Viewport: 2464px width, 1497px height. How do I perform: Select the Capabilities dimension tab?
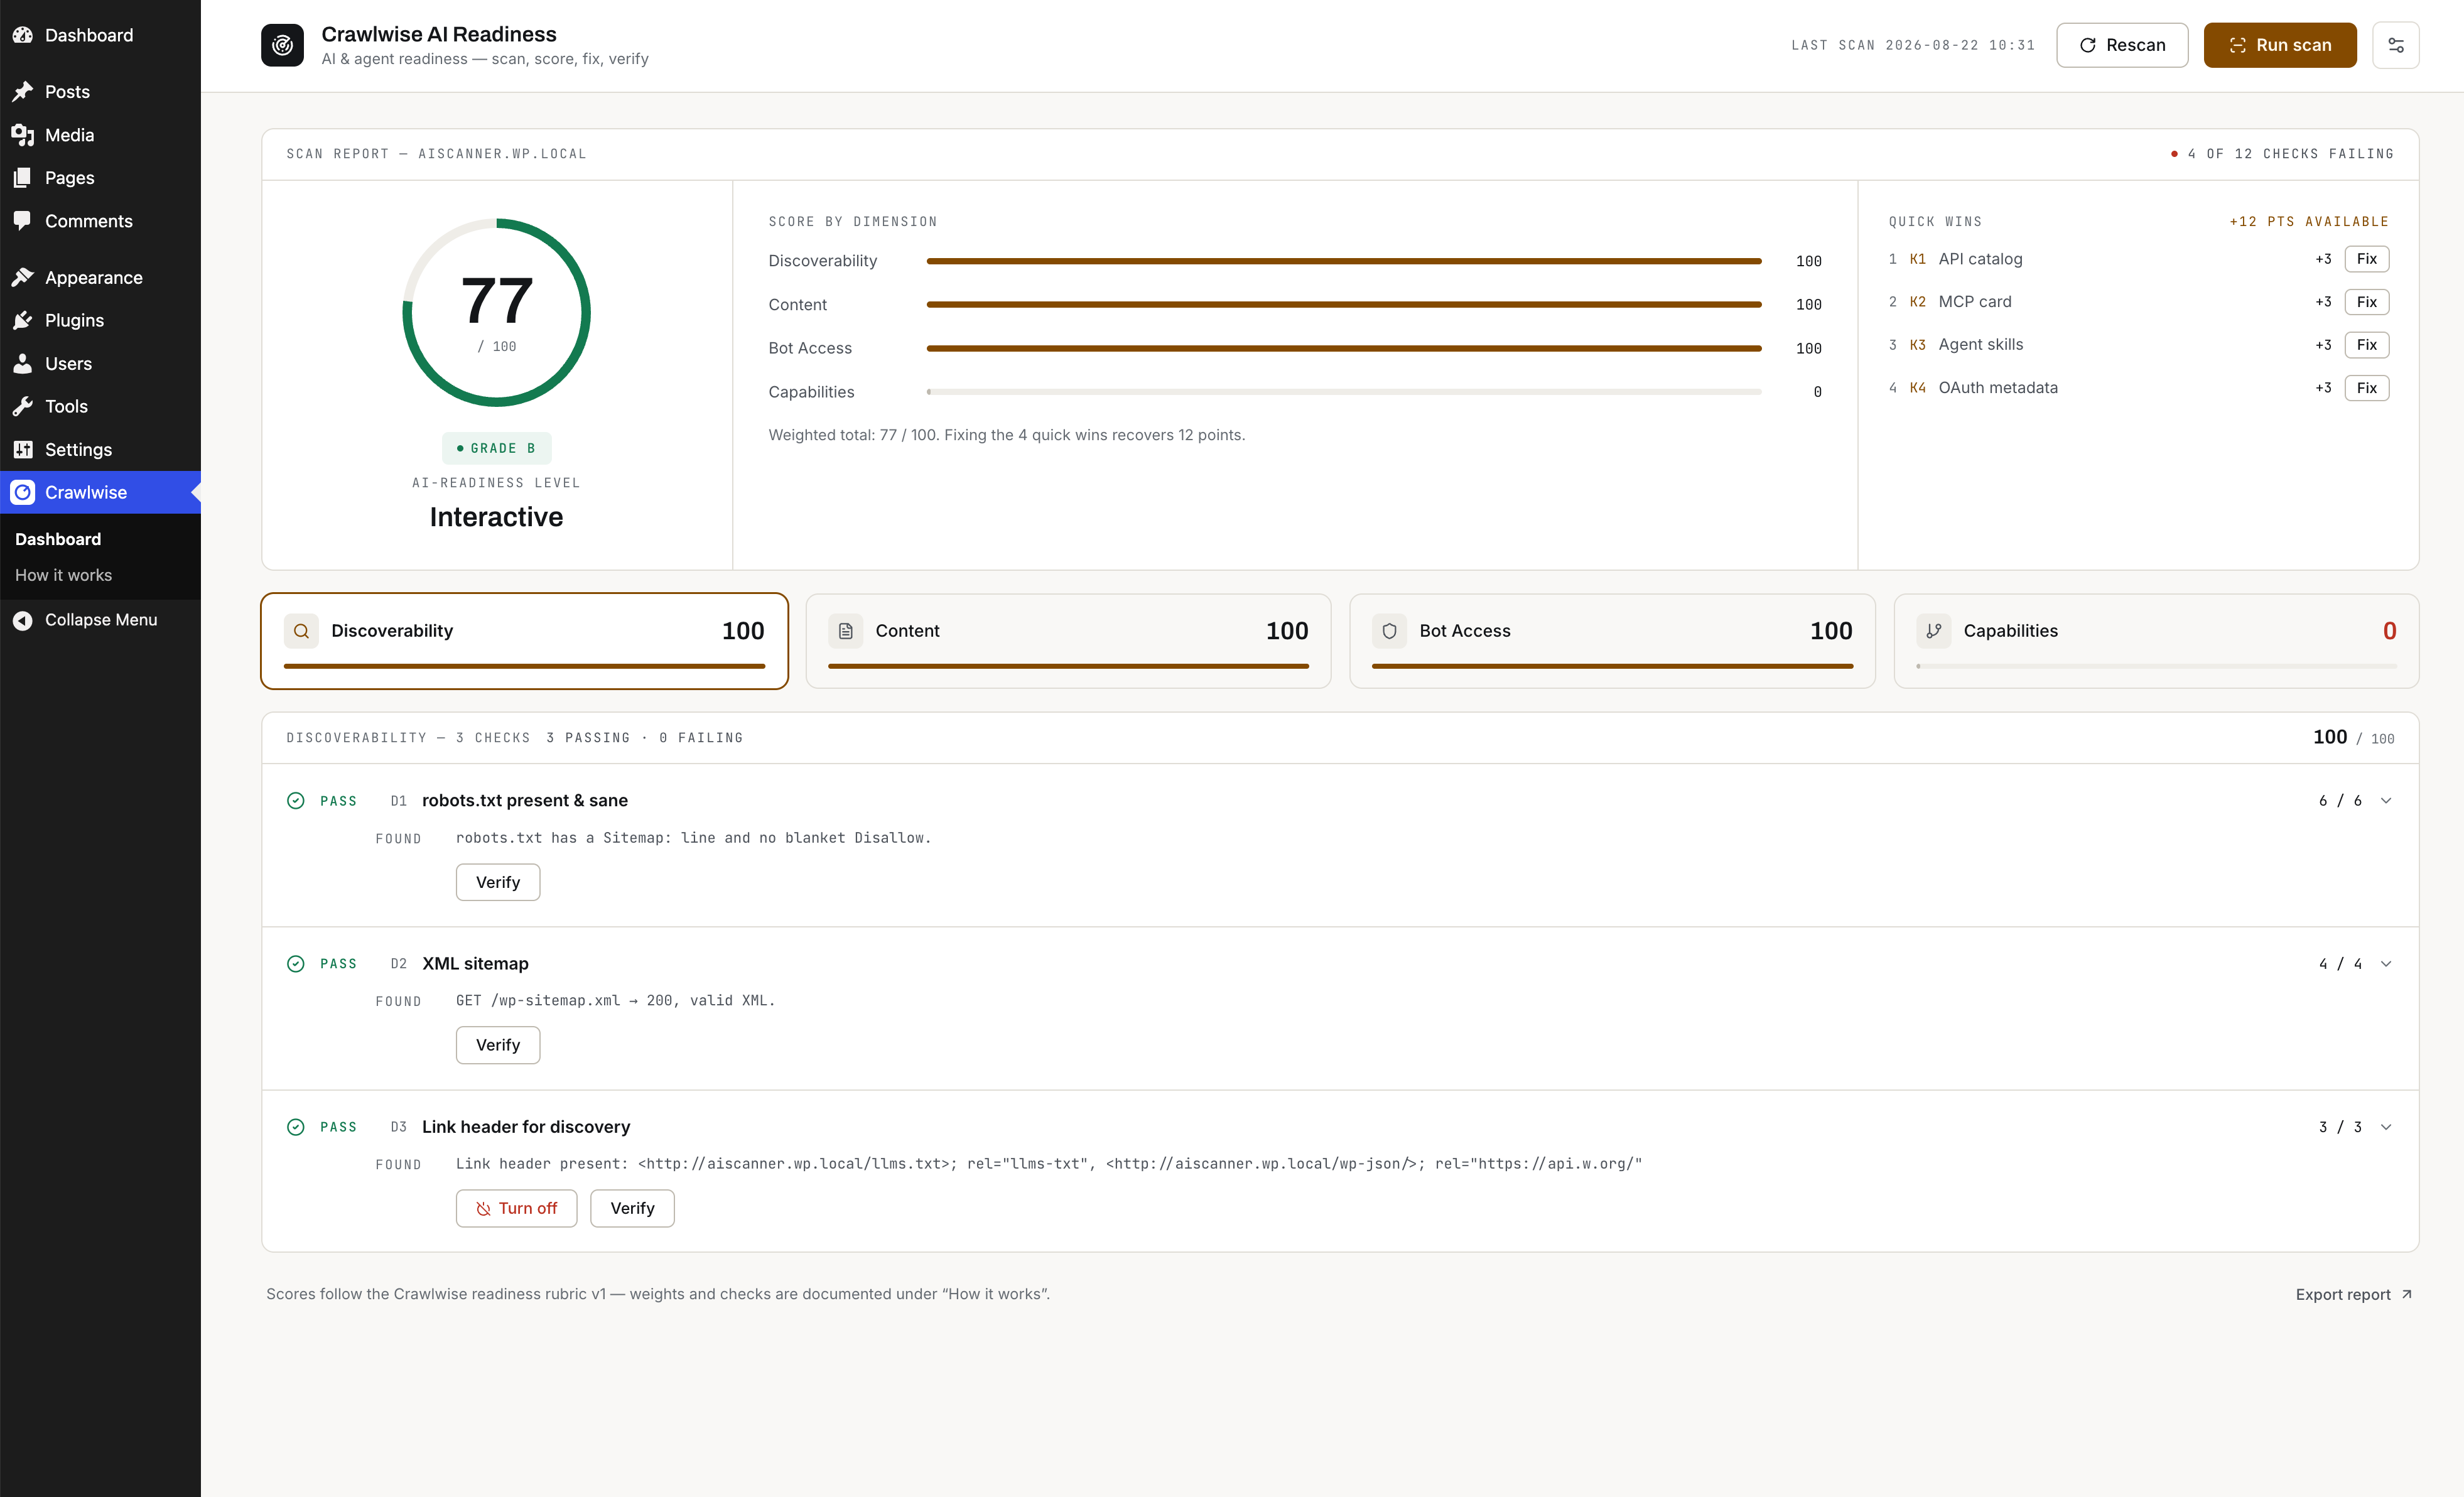2156,641
